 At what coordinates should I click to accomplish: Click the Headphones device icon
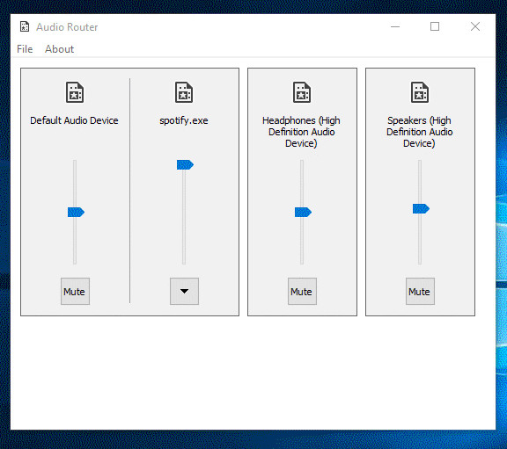(302, 92)
